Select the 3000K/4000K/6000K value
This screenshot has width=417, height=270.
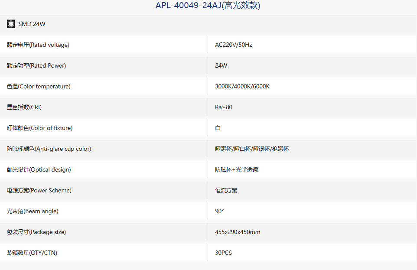pyautogui.click(x=242, y=86)
